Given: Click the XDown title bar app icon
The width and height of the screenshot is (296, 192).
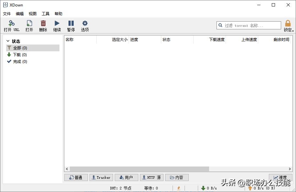Looking at the screenshot, I should tap(5, 5).
